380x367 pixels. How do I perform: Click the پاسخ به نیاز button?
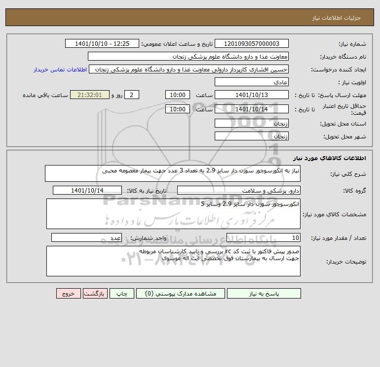click(x=264, y=294)
